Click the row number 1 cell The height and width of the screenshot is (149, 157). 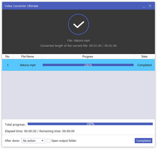point(8,65)
